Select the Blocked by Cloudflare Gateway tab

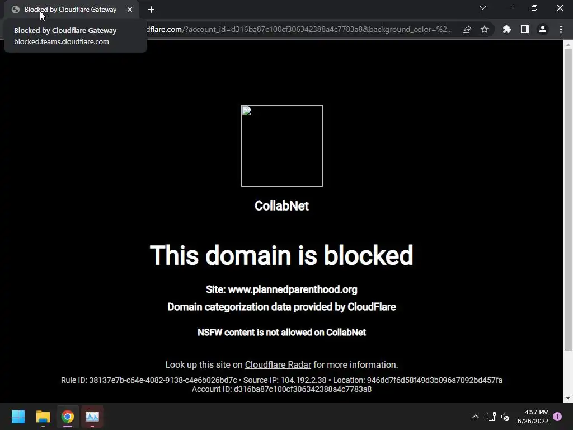click(72, 10)
